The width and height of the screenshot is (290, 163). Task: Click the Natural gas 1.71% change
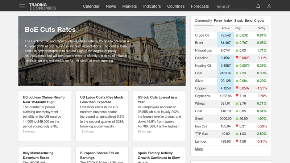[261, 50]
